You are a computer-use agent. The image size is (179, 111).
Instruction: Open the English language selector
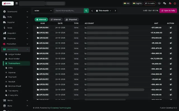(x=137, y=3)
